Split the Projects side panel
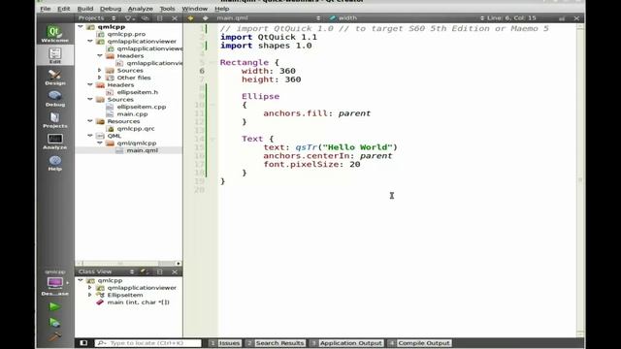 click(x=159, y=18)
